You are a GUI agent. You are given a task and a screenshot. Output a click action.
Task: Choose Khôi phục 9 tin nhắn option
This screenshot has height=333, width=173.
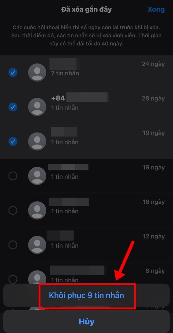click(86, 295)
